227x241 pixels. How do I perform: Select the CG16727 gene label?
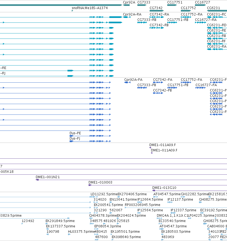202,2
